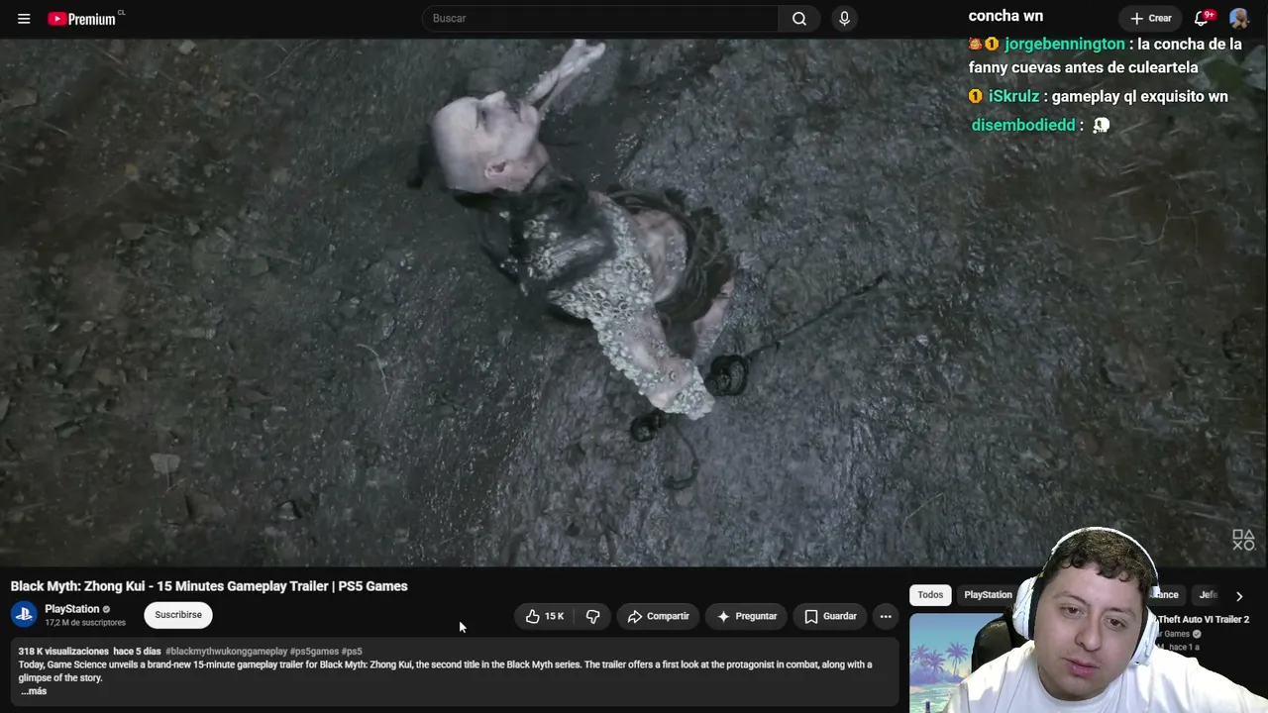Click the video title Black Myth: Zhong Kui

coord(209,586)
